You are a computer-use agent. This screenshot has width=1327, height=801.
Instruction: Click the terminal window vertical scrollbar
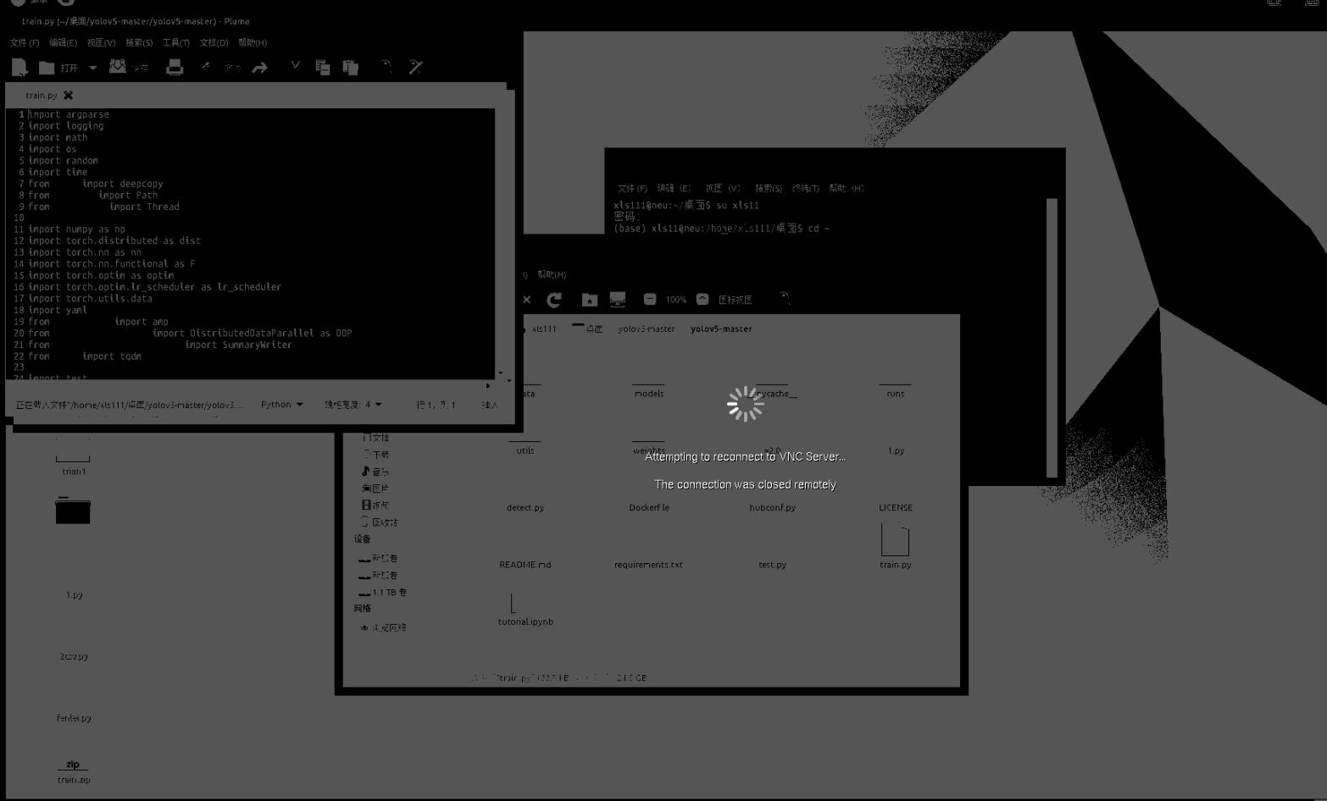coord(1052,338)
